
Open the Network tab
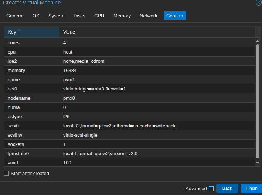(148, 16)
